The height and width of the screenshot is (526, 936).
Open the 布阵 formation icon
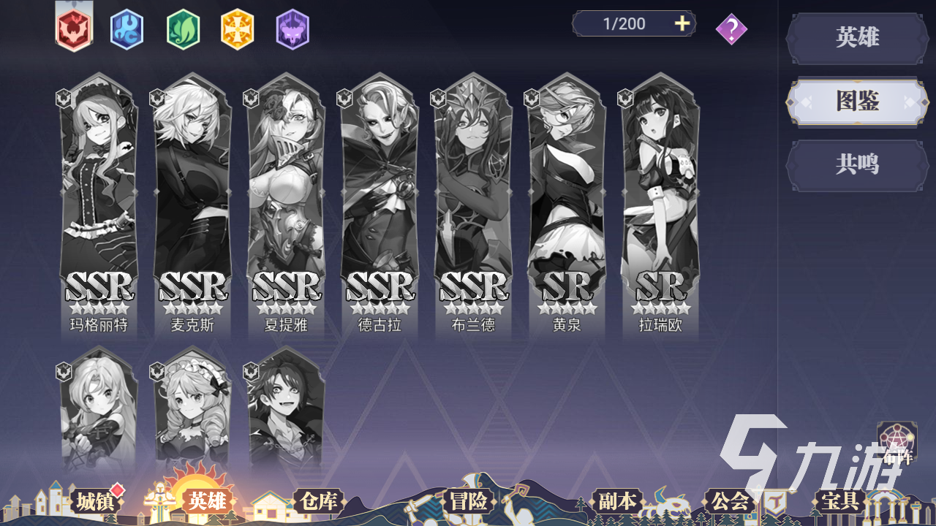(x=897, y=444)
